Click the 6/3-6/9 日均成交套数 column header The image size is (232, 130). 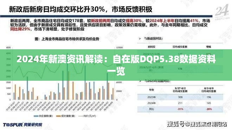[x=209, y=90]
